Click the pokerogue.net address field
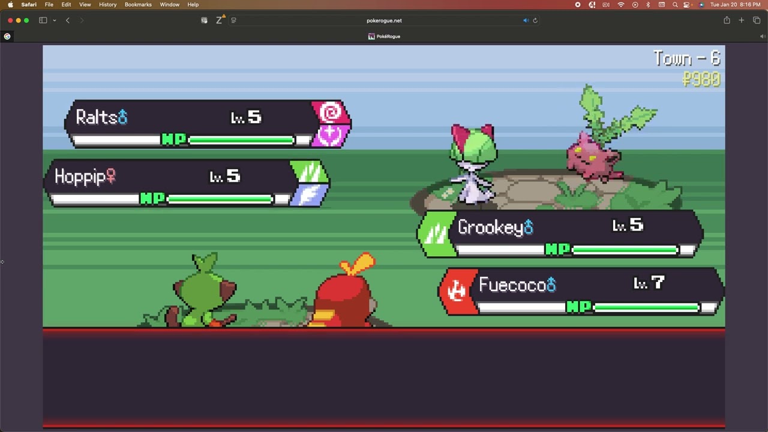The width and height of the screenshot is (768, 432). [384, 20]
